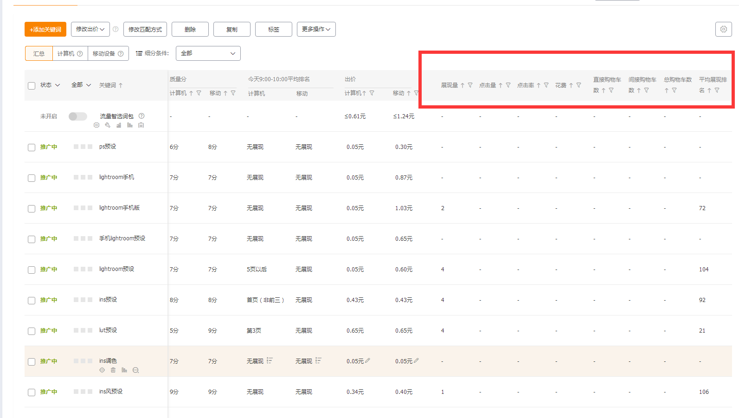The height and width of the screenshot is (418, 739).
Task: Click the more options icon under ins调色
Action: pyautogui.click(x=135, y=370)
